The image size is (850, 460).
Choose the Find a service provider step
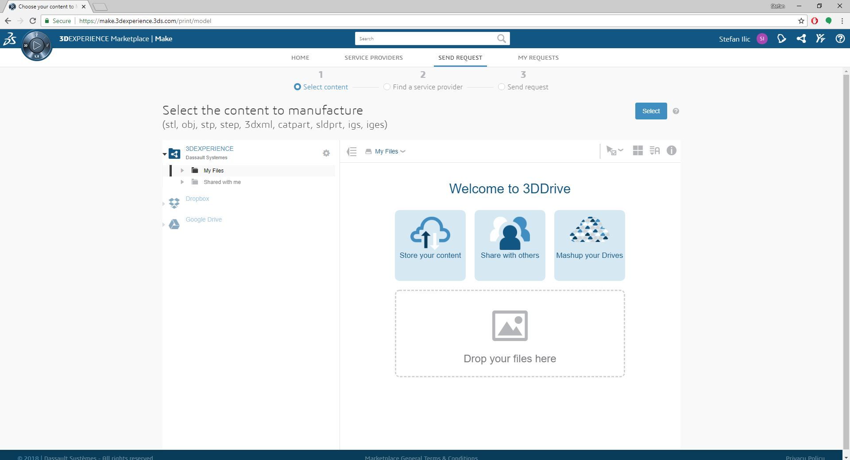point(386,87)
